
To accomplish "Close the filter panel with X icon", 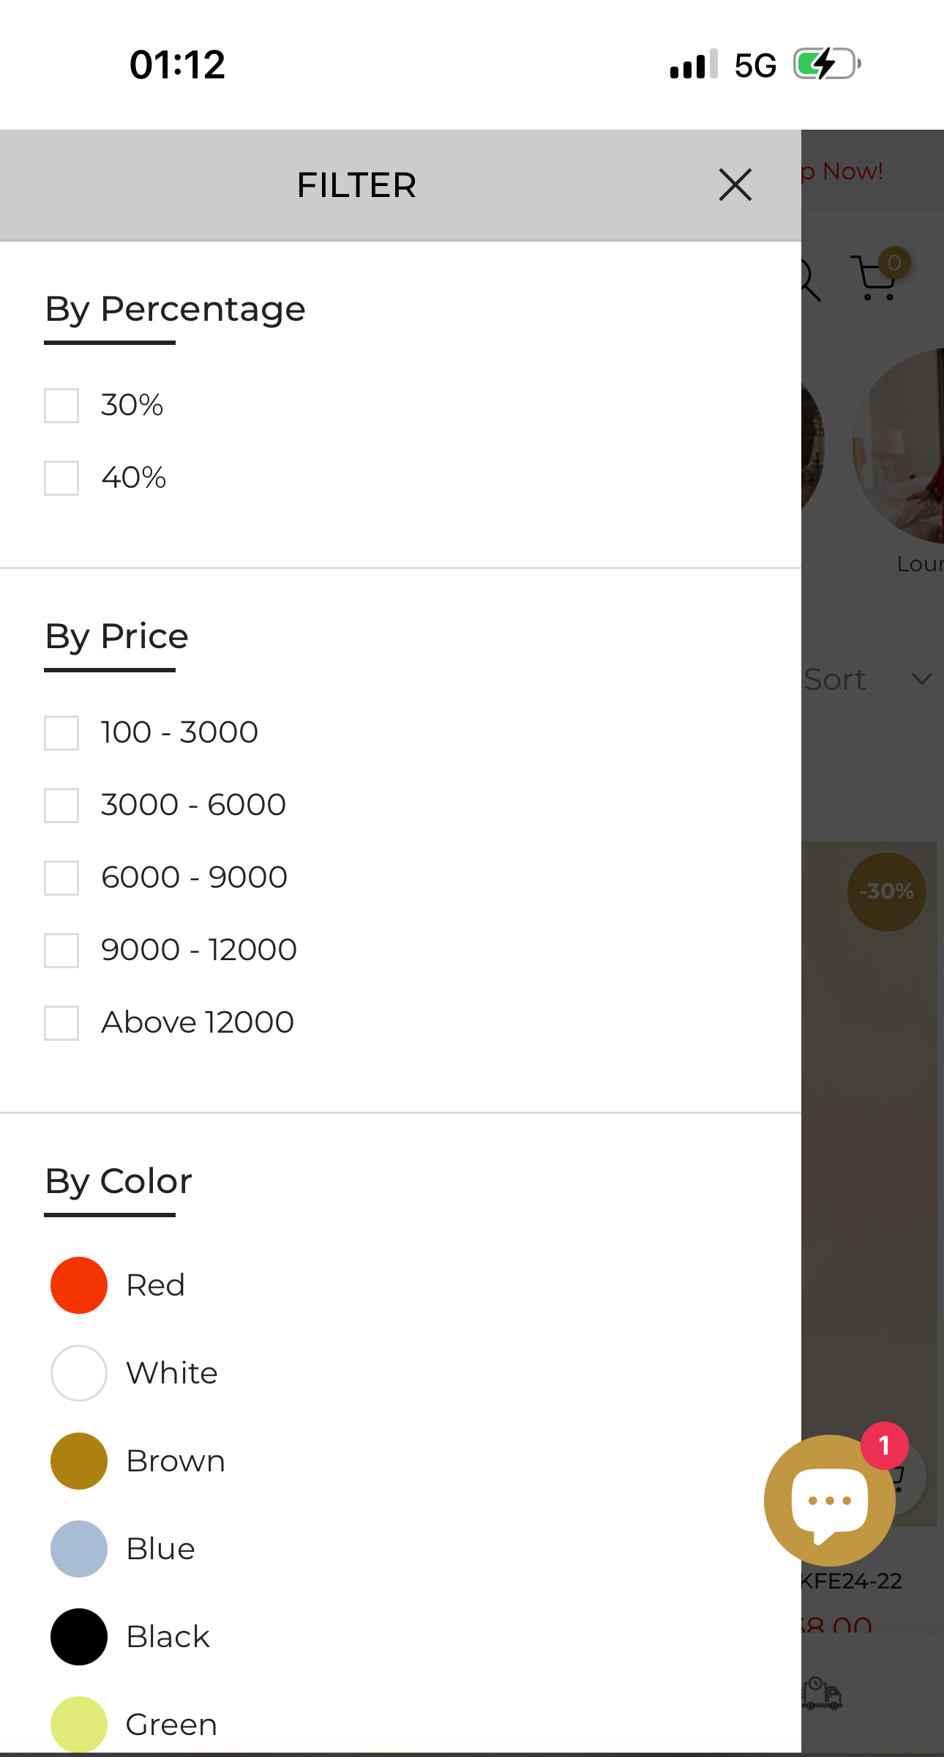I will click(735, 185).
